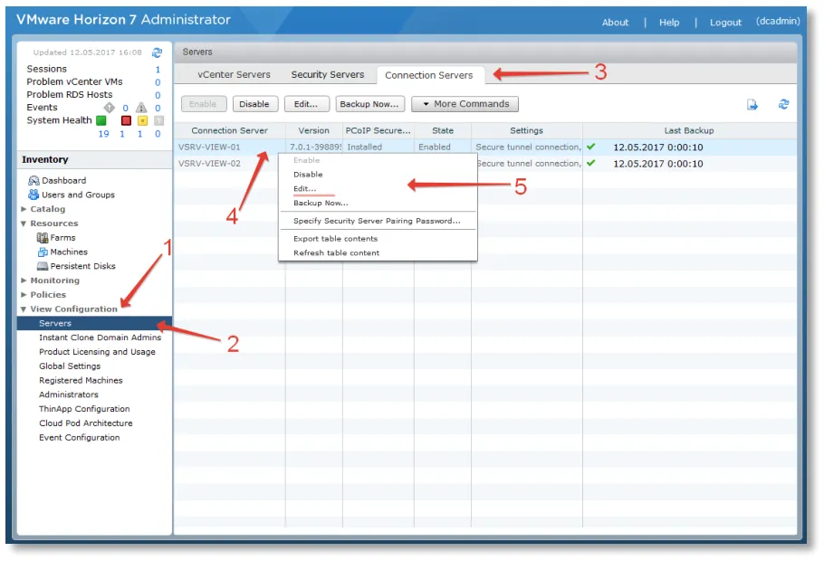
Task: Click the Machines icon under Resources
Action: pos(43,252)
